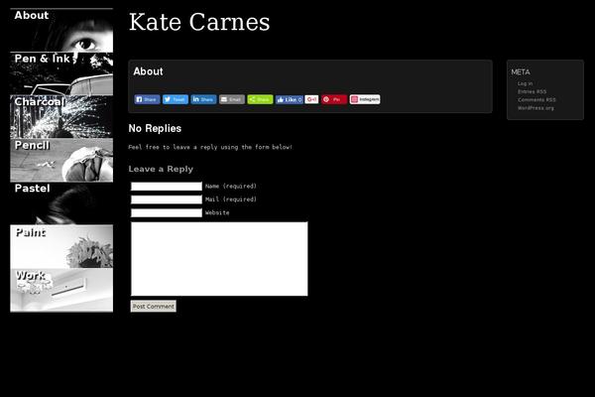Open the Pastel gallery
Screen dimensions: 595x397
click(61, 203)
